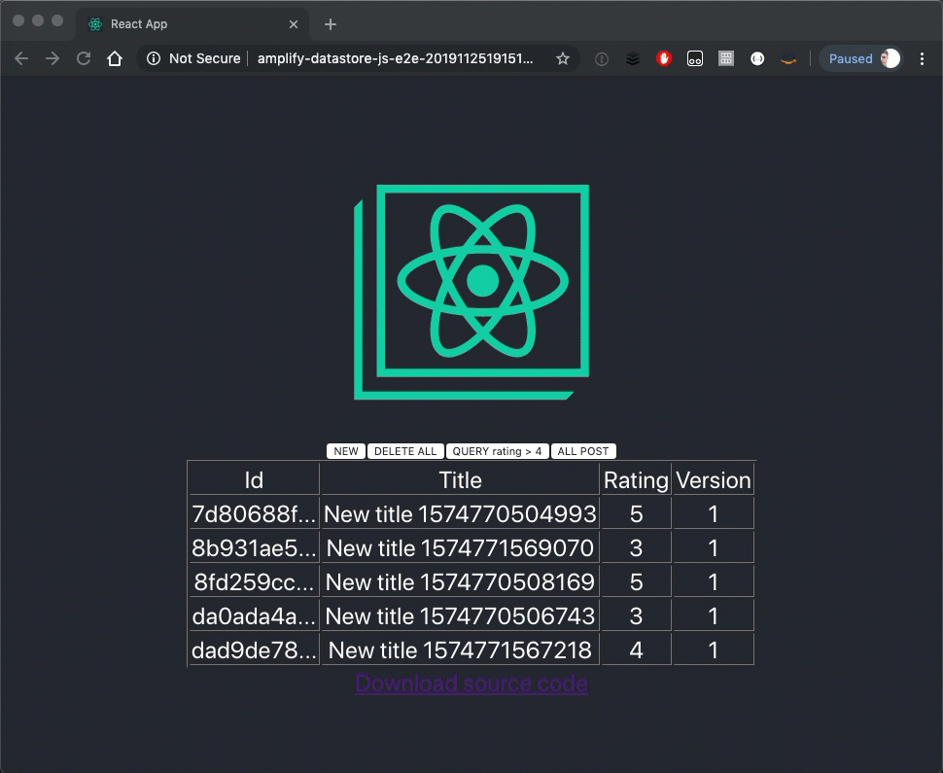Click rating 3 in the 8b931ae5 row

point(637,548)
